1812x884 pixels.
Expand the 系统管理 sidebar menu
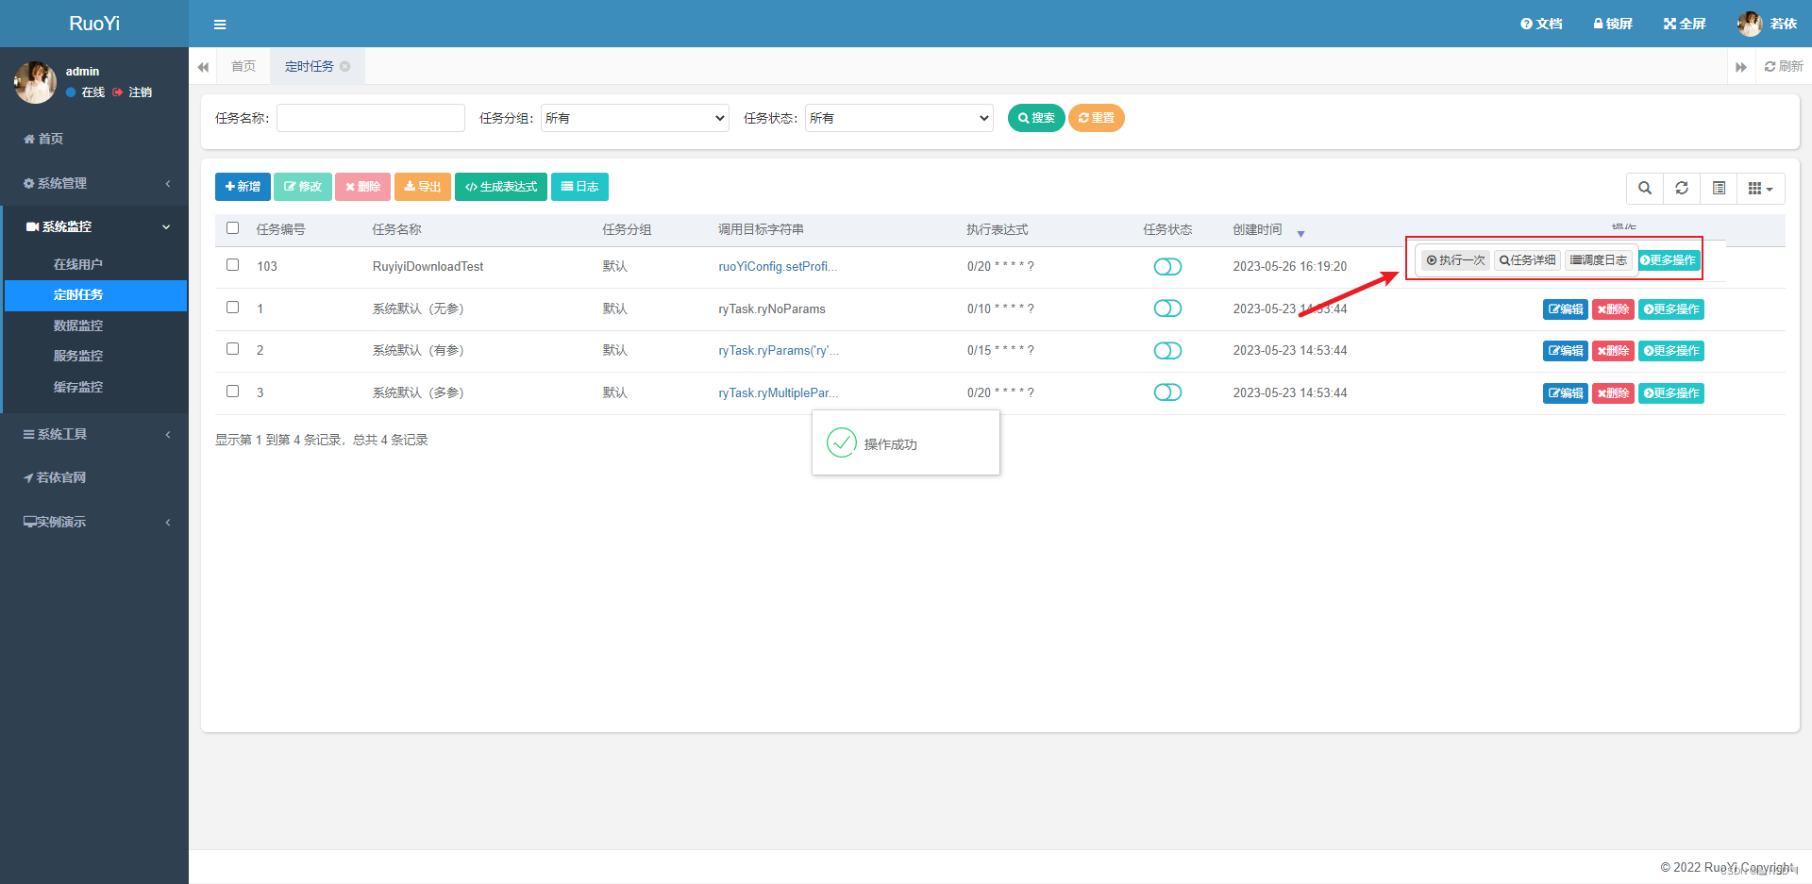[x=94, y=183]
